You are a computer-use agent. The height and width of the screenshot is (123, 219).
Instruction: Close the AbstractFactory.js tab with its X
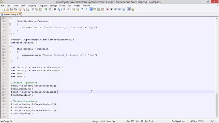tap(20, 14)
